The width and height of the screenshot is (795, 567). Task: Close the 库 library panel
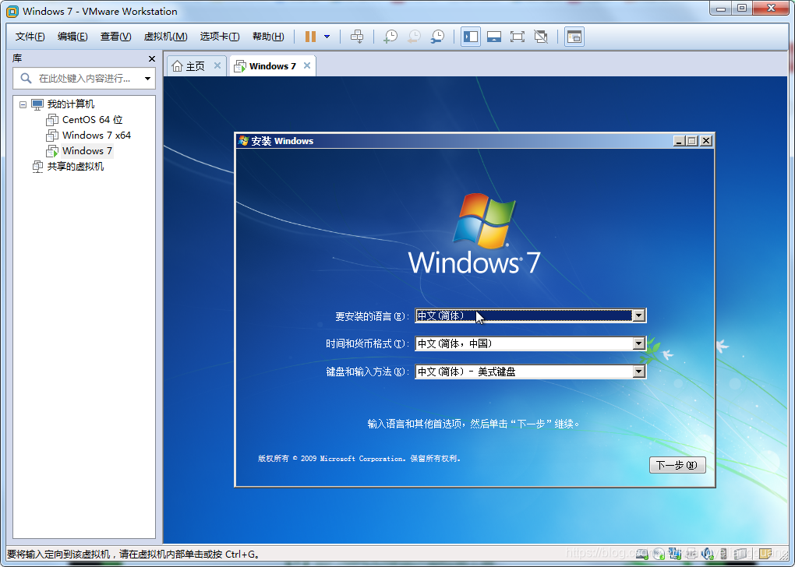coord(151,58)
